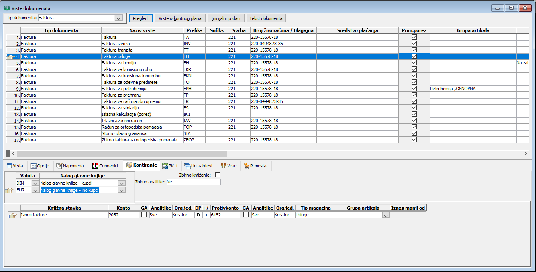The width and height of the screenshot is (536, 272).
Task: Uncheck Prim.porez for Faktura izvoza row
Action: click(x=414, y=44)
